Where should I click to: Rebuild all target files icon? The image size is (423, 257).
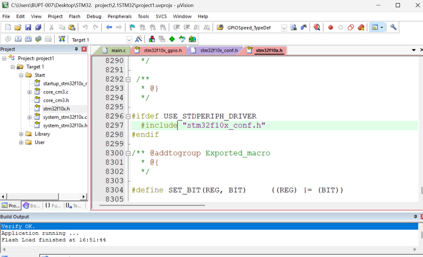tap(28, 39)
